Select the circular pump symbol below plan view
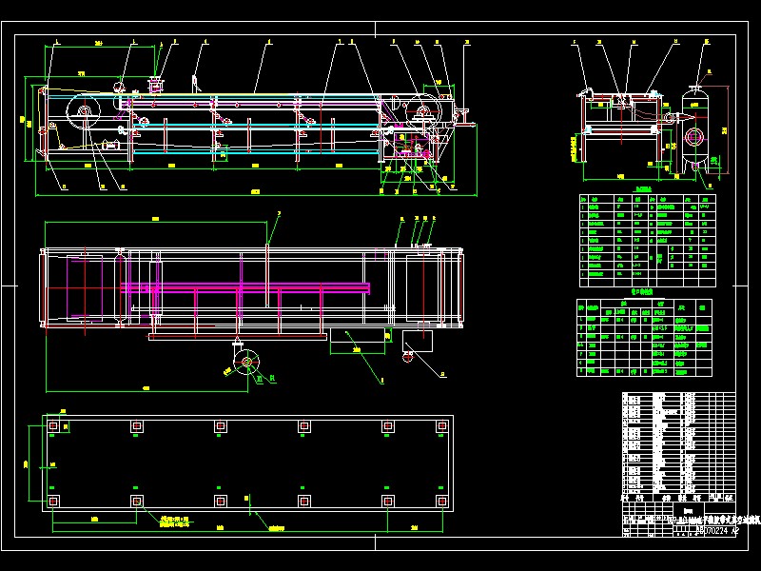This screenshot has height=571, width=761. [x=248, y=362]
